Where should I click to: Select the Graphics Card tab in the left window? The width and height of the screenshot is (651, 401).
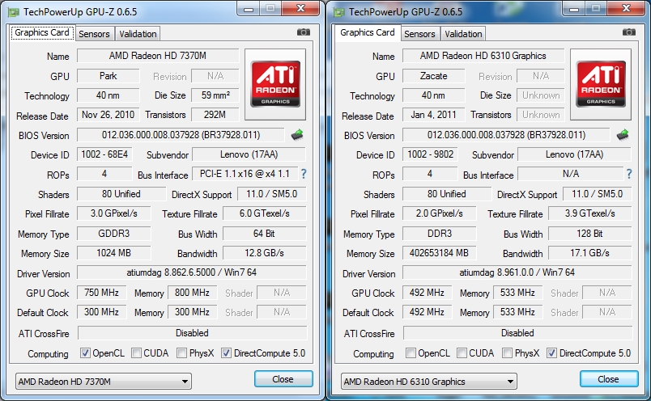[42, 33]
